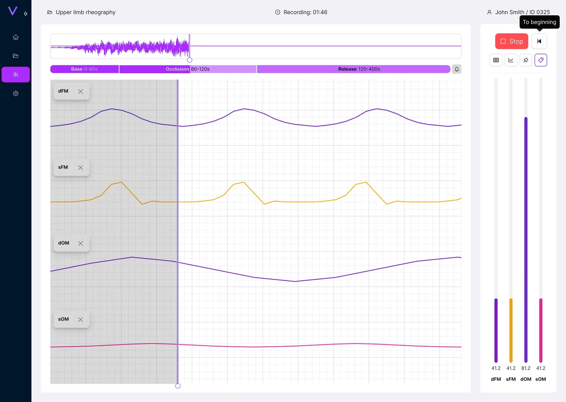Click the sOM pink level bar
566x402 pixels.
pos(541,330)
